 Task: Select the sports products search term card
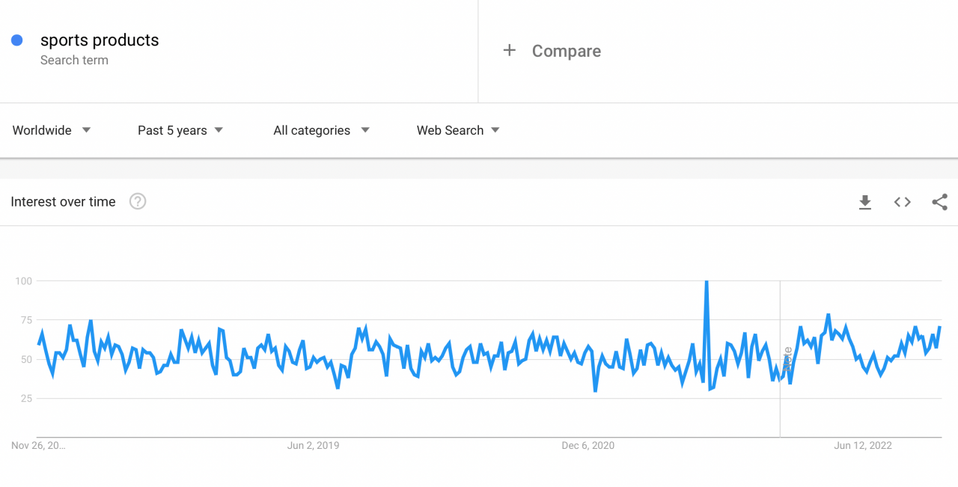point(100,40)
